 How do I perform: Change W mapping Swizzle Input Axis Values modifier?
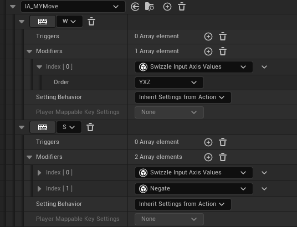click(x=193, y=67)
